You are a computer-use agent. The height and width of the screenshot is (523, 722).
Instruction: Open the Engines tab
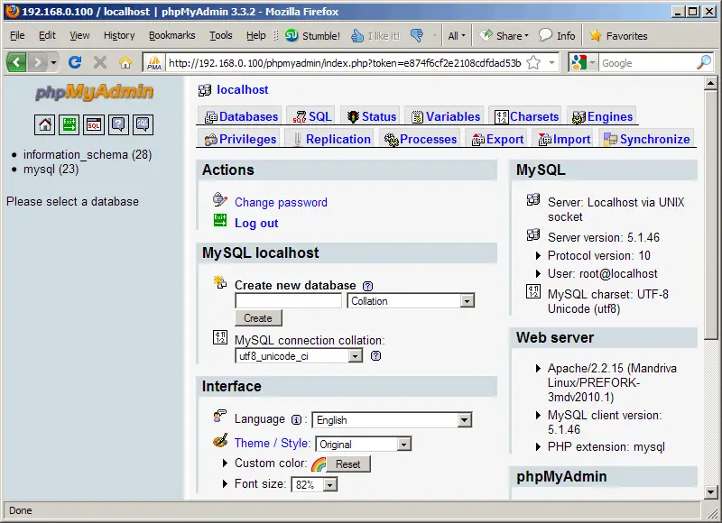point(602,117)
